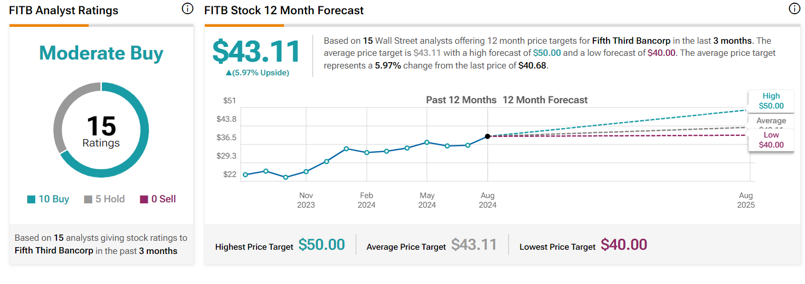The height and width of the screenshot is (284, 805).
Task: Select the gray 5 Hold legend square
Action: pos(88,199)
